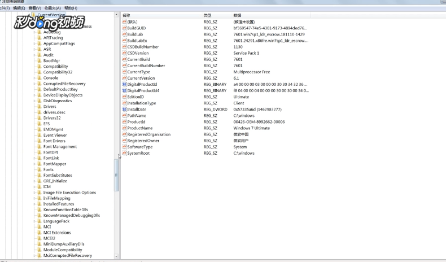
Task: Select the KnownFunctionTableDlls key
Action: 65,209
